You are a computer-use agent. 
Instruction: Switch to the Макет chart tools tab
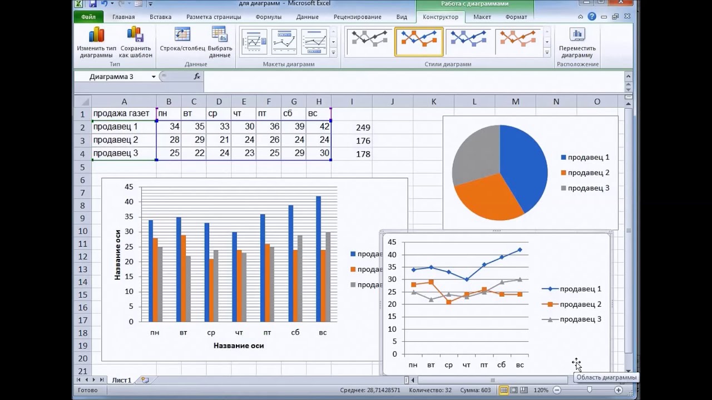(482, 17)
